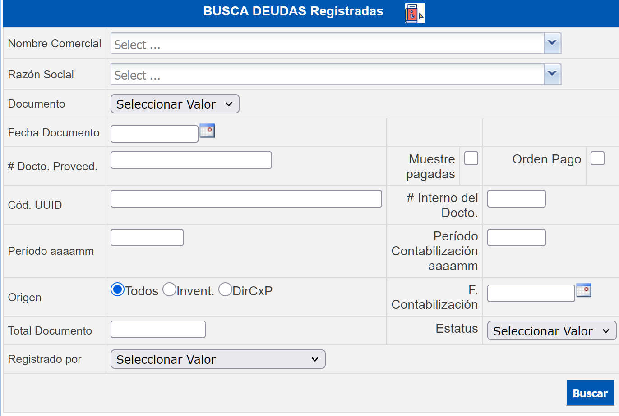Open the Registrado por dropdown
The height and width of the screenshot is (416, 619).
click(217, 359)
